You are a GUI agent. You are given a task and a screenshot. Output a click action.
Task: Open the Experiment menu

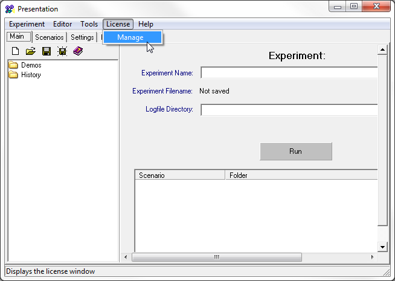[x=27, y=24]
